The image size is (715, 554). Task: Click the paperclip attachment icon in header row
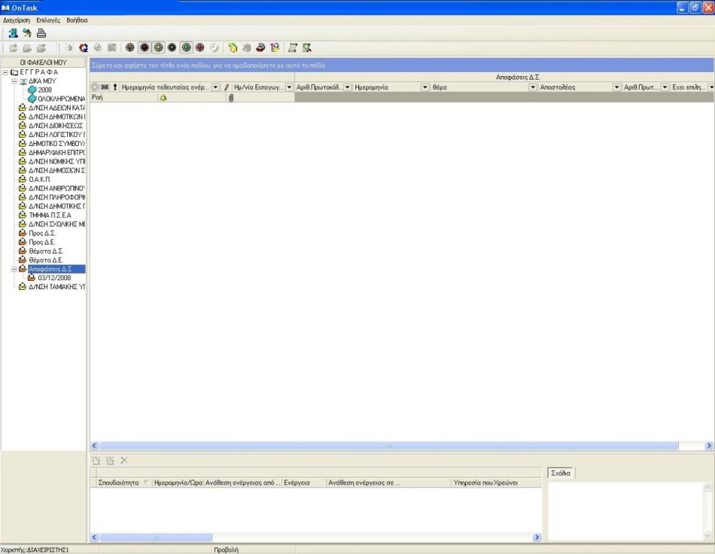[x=231, y=99]
